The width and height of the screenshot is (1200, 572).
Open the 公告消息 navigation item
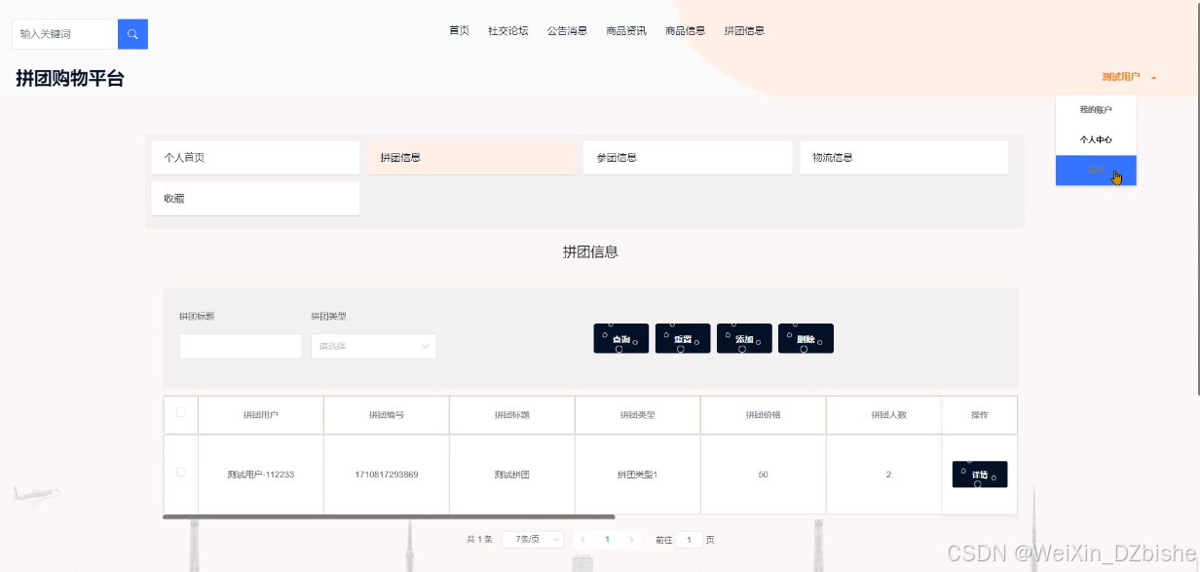[567, 30]
